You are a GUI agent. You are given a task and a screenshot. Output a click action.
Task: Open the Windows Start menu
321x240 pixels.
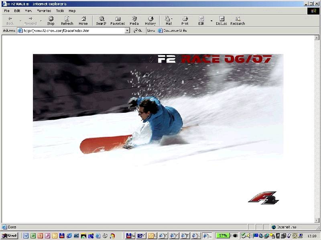pyautogui.click(x=9, y=236)
